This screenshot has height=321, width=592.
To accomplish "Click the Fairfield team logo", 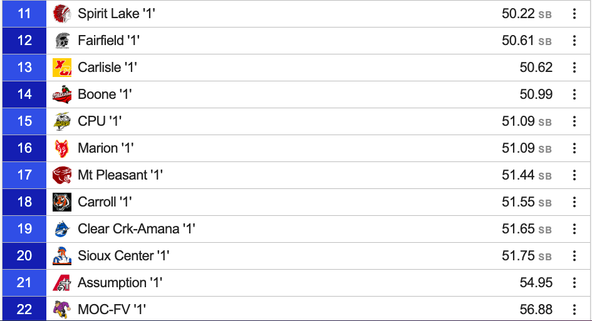I will [x=62, y=41].
